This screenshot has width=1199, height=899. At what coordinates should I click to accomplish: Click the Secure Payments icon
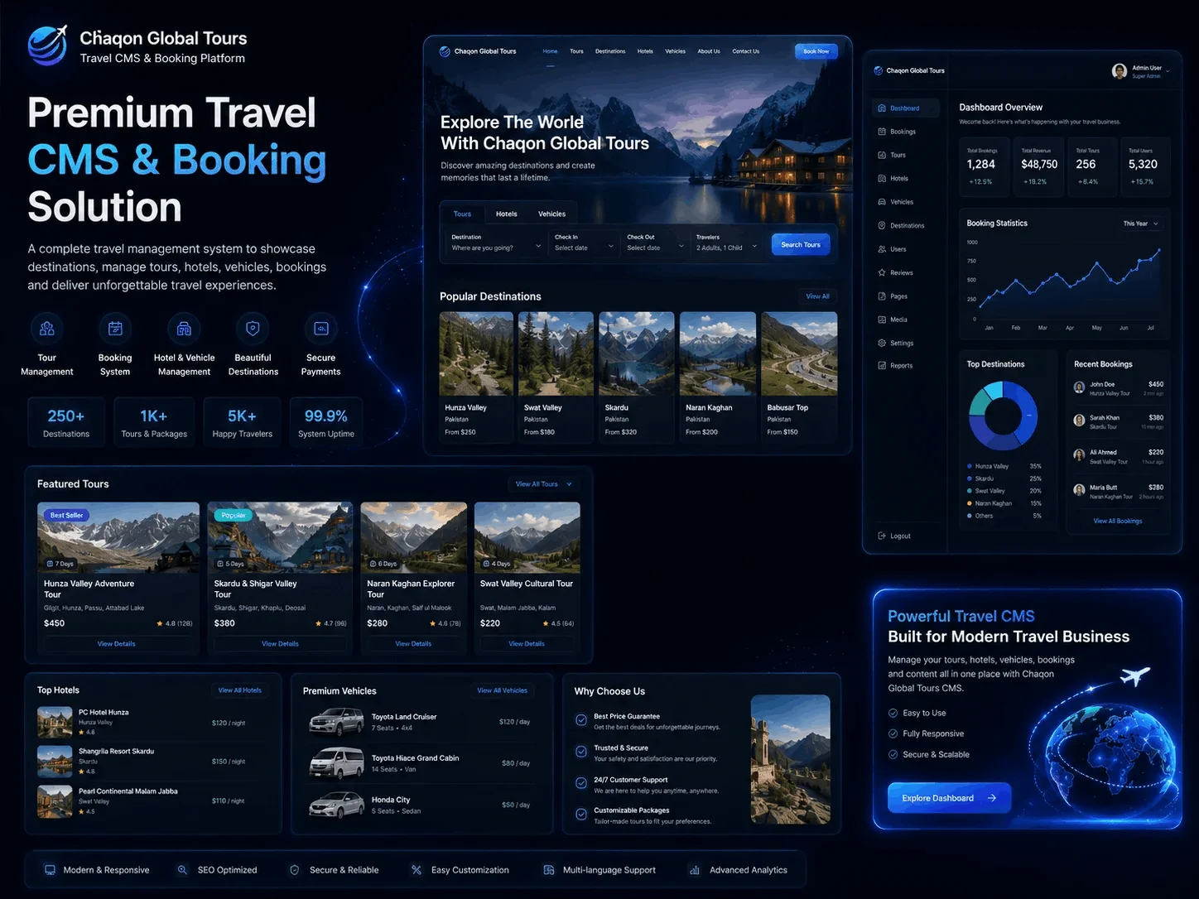coord(321,329)
